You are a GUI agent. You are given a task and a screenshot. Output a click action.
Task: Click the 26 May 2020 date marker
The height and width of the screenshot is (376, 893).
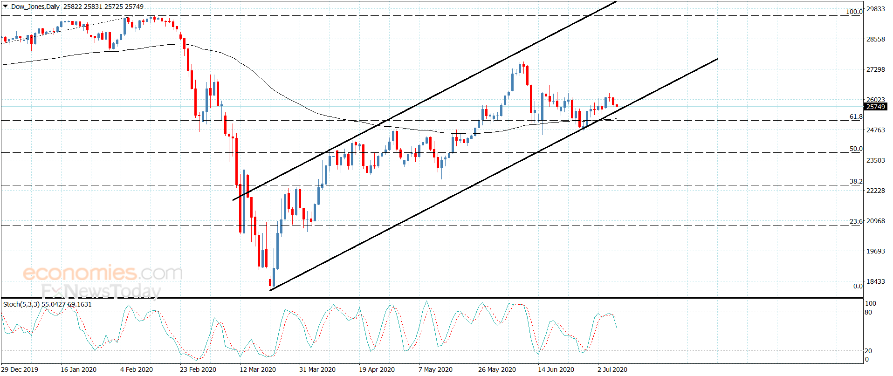coord(497,369)
